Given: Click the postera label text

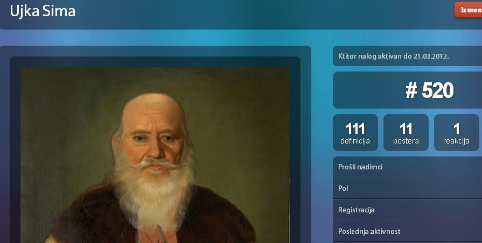Looking at the screenshot, I should (406, 141).
